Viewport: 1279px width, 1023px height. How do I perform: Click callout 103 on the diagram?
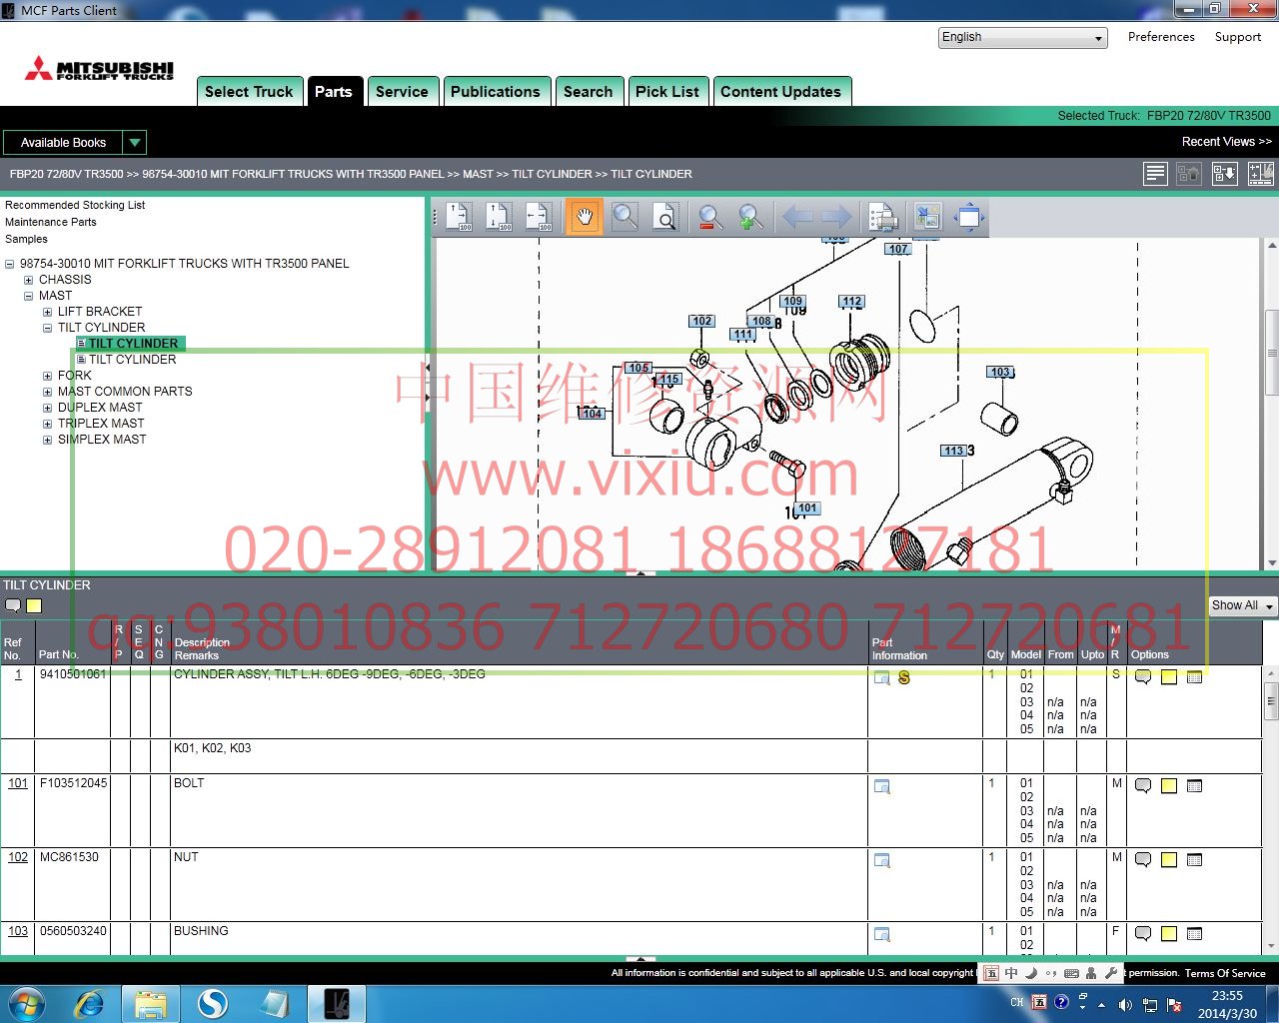[1000, 372]
